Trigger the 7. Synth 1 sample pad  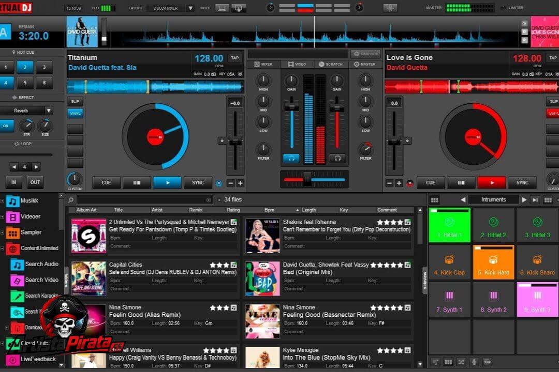point(450,300)
